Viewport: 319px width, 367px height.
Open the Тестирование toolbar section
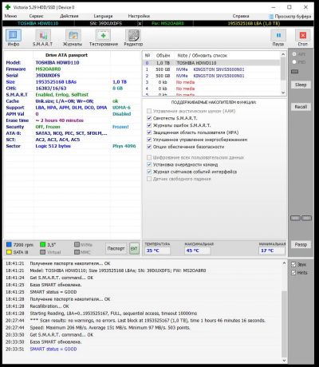coord(104,38)
